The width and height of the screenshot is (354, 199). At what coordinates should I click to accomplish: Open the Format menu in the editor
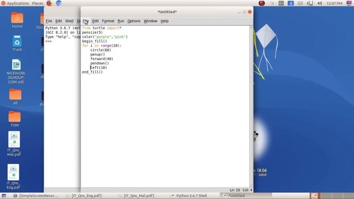[x=108, y=21]
